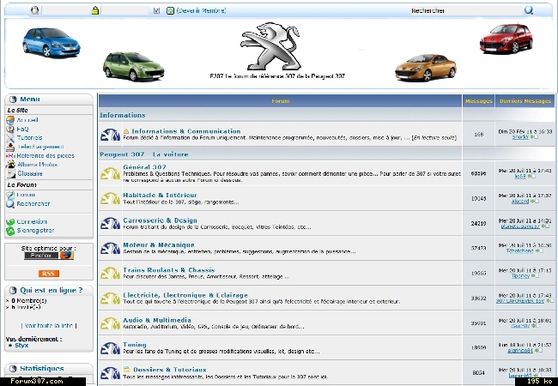558x386 pixels.
Task: Open Moteur & Mécanique forum
Action: coord(159,244)
